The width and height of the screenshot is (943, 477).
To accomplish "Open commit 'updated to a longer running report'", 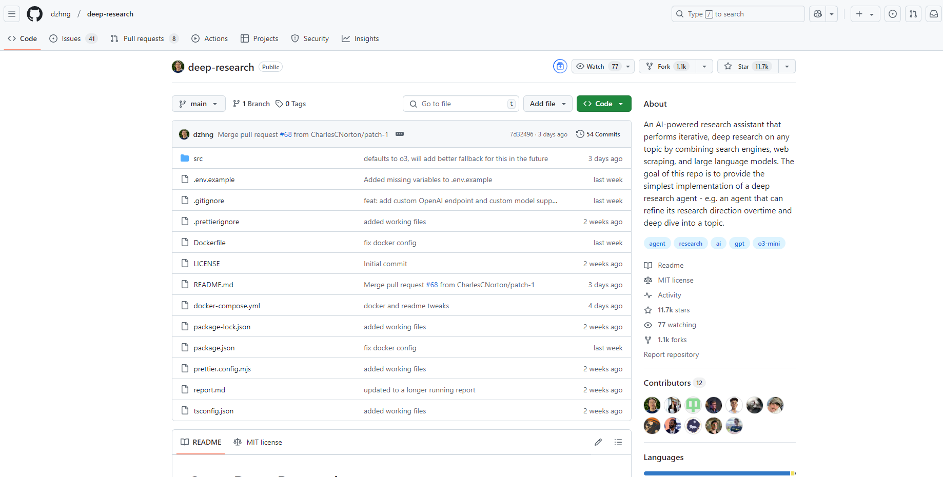I will pyautogui.click(x=420, y=390).
